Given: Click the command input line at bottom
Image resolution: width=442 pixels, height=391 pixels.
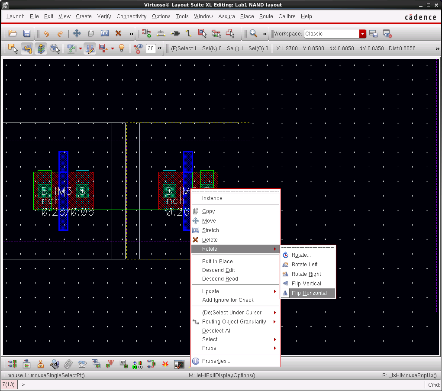Looking at the screenshot, I should pos(222,385).
